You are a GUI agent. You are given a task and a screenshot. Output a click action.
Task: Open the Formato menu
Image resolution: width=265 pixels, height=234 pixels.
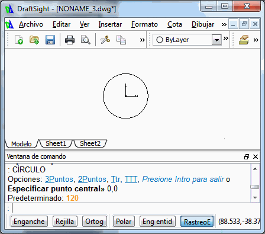[x=144, y=24]
